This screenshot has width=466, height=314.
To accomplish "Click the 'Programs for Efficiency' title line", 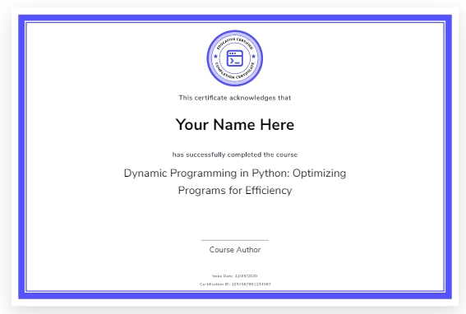I will pos(235,191).
